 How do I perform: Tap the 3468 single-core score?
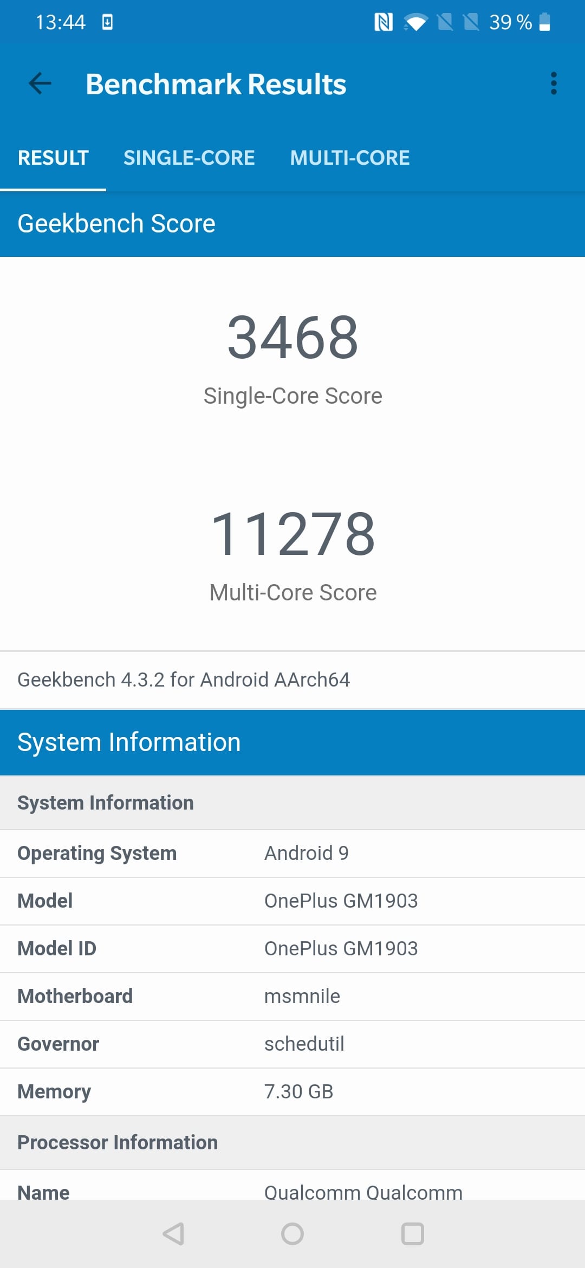(x=292, y=338)
